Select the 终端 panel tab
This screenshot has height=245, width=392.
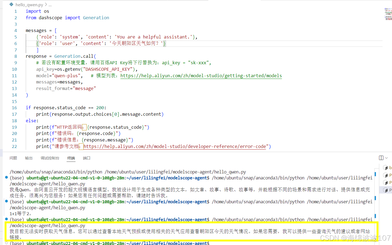(x=71, y=158)
